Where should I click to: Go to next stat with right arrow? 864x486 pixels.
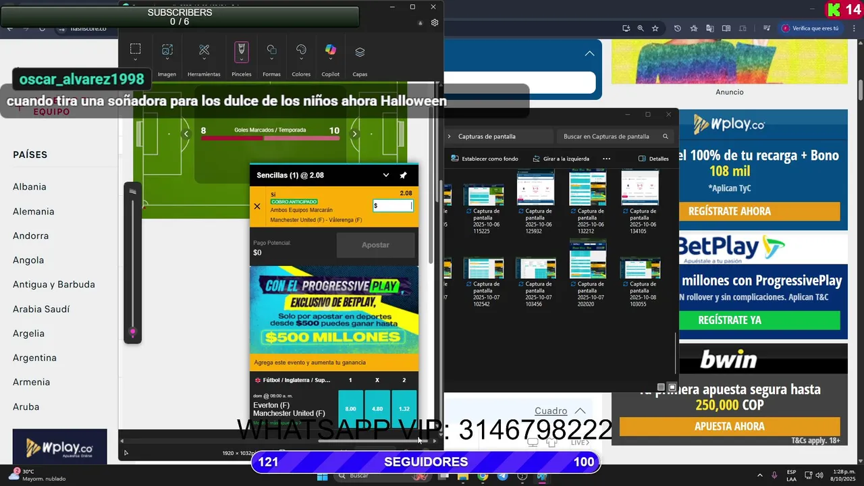pos(354,134)
